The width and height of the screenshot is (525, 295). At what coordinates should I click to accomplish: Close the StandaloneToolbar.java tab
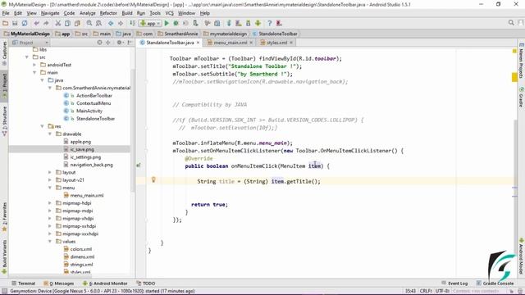tap(199, 43)
